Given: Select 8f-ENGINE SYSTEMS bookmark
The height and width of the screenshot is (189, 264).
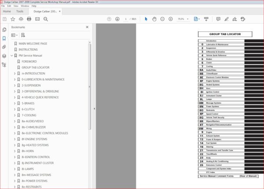Looking at the screenshot, I should tap(34, 139).
